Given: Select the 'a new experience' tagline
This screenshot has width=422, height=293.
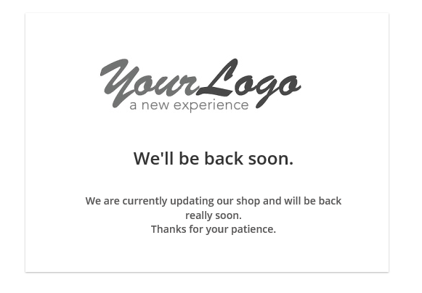Looking at the screenshot, I should [x=189, y=106].
